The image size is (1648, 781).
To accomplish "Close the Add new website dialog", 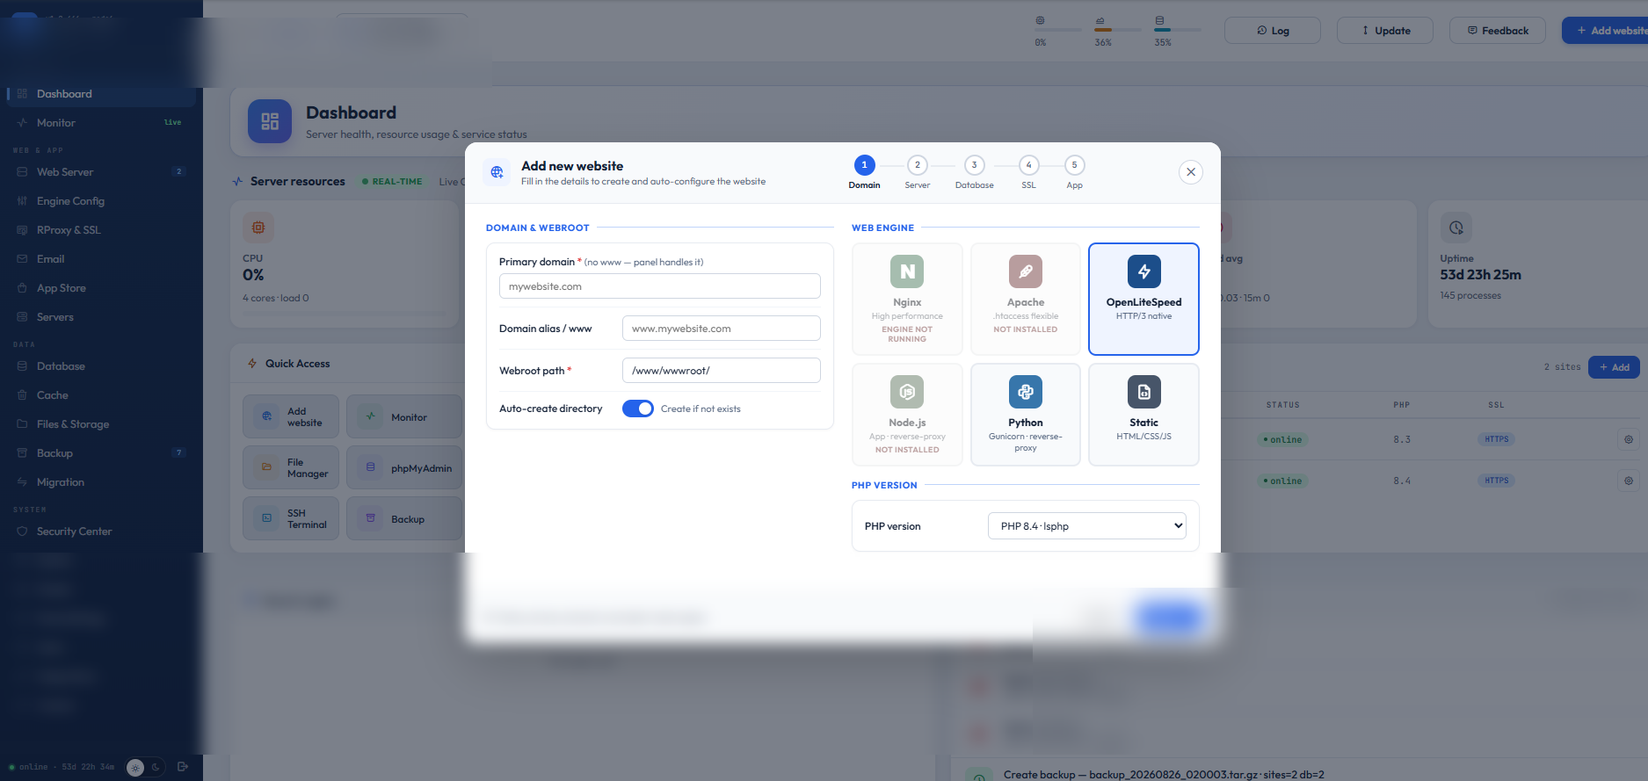I will click(1191, 172).
